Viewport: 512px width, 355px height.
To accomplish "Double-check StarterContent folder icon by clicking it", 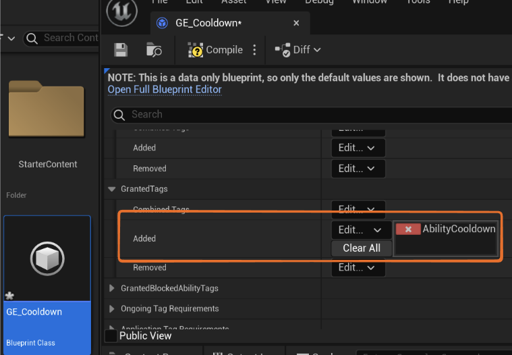I will coord(47,109).
